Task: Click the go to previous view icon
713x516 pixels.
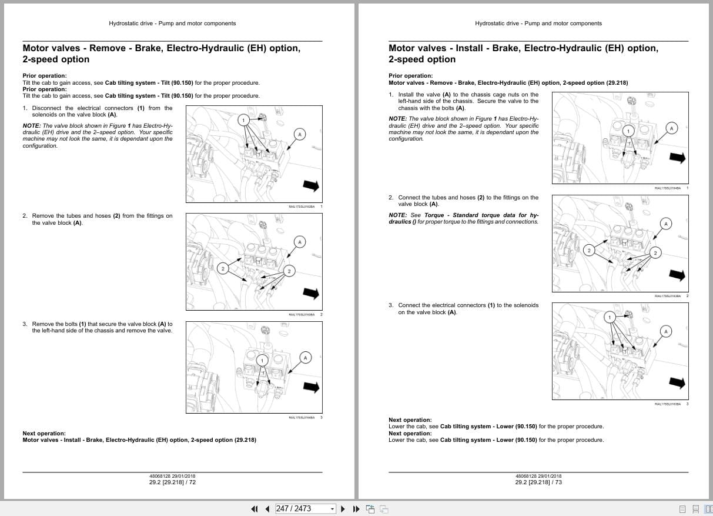Action: click(x=370, y=509)
